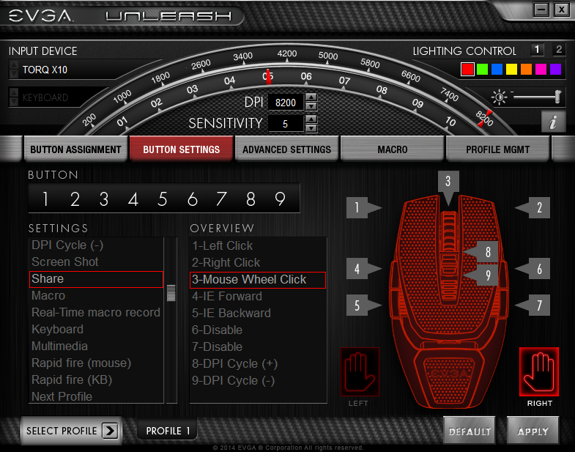The height and width of the screenshot is (452, 575).
Task: Click mouse button 1 label on diagram
Action: click(357, 208)
